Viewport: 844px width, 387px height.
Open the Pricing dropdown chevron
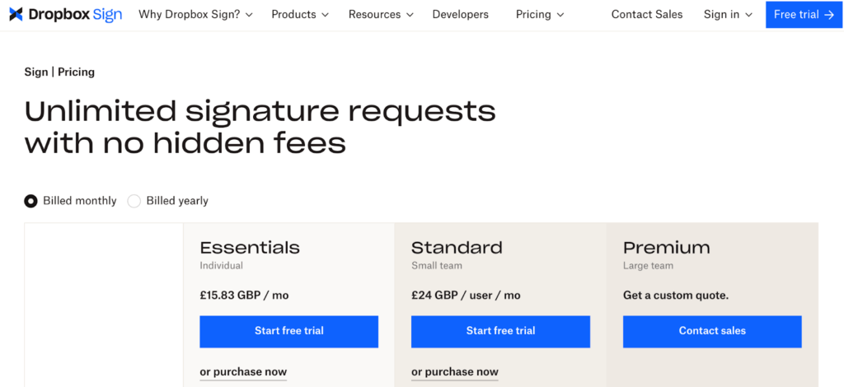pos(560,15)
